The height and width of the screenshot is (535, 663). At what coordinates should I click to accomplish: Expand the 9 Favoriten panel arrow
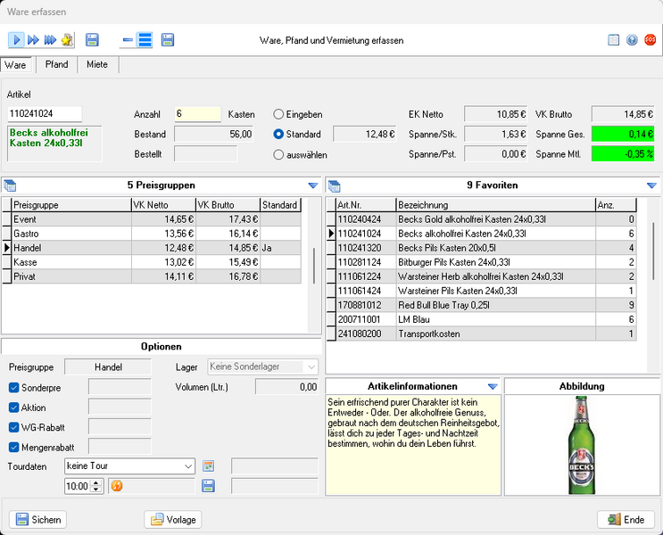tap(651, 185)
